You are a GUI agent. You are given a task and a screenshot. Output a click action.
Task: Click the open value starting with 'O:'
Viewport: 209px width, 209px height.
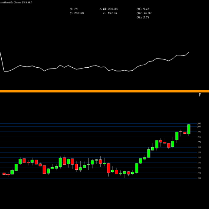(74, 9)
